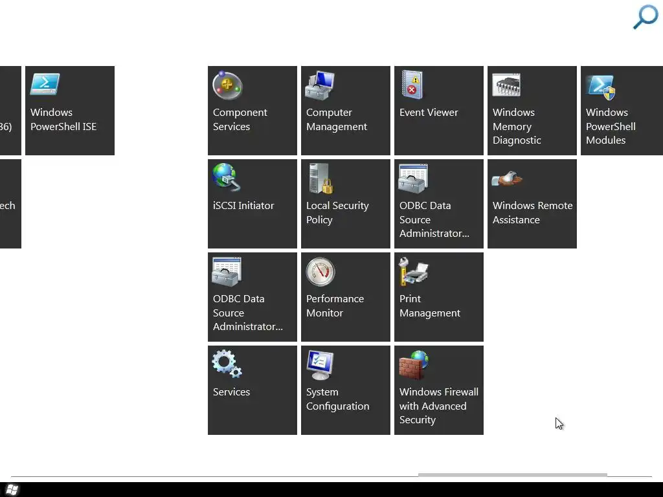The width and height of the screenshot is (663, 497).
Task: Click the "Print Management" label
Action: [x=430, y=305]
